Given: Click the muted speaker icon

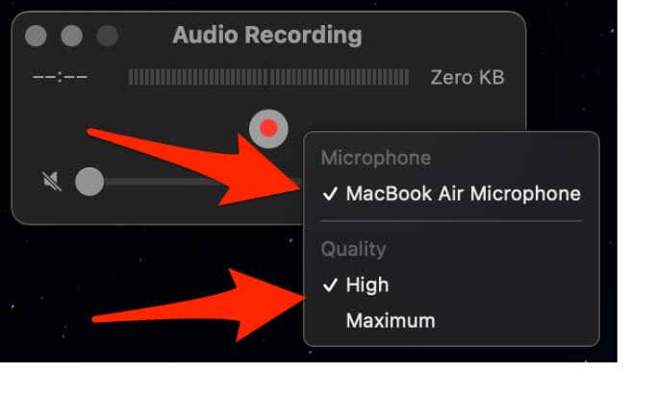Looking at the screenshot, I should [x=52, y=181].
